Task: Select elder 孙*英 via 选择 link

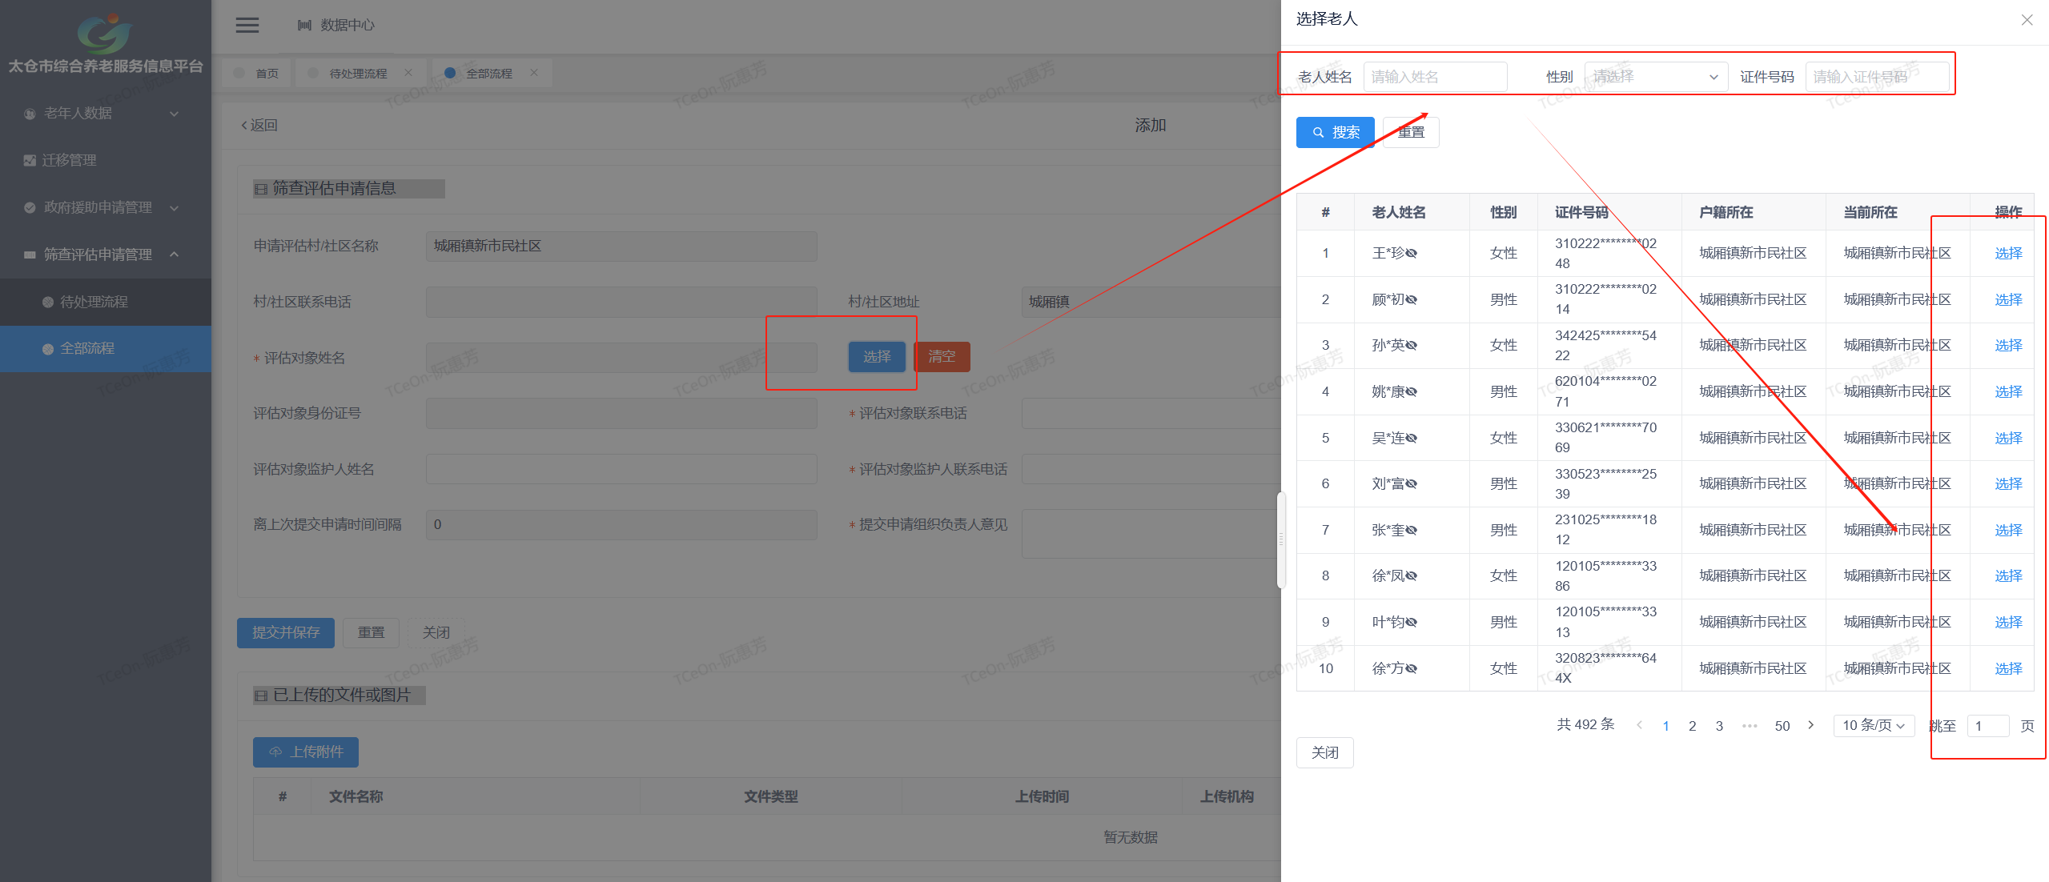Action: tap(2008, 346)
